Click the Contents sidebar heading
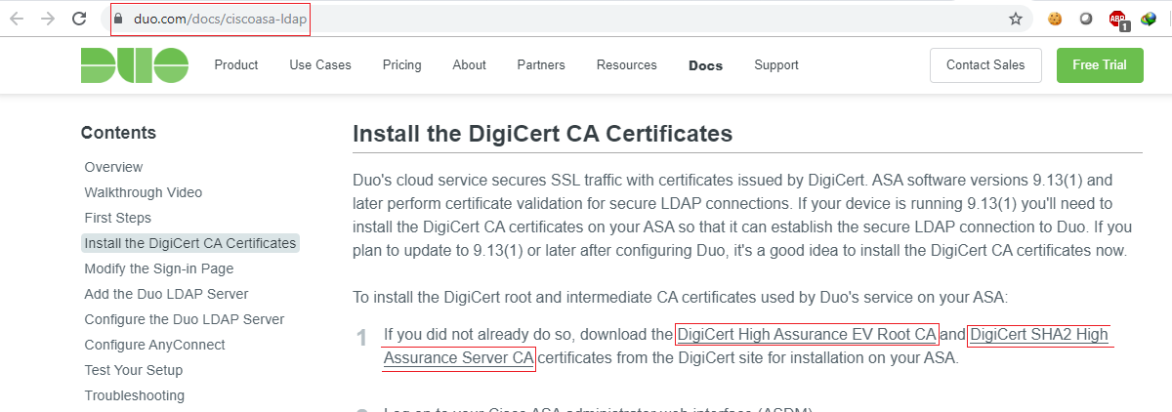Image resolution: width=1172 pixels, height=412 pixels. (118, 133)
